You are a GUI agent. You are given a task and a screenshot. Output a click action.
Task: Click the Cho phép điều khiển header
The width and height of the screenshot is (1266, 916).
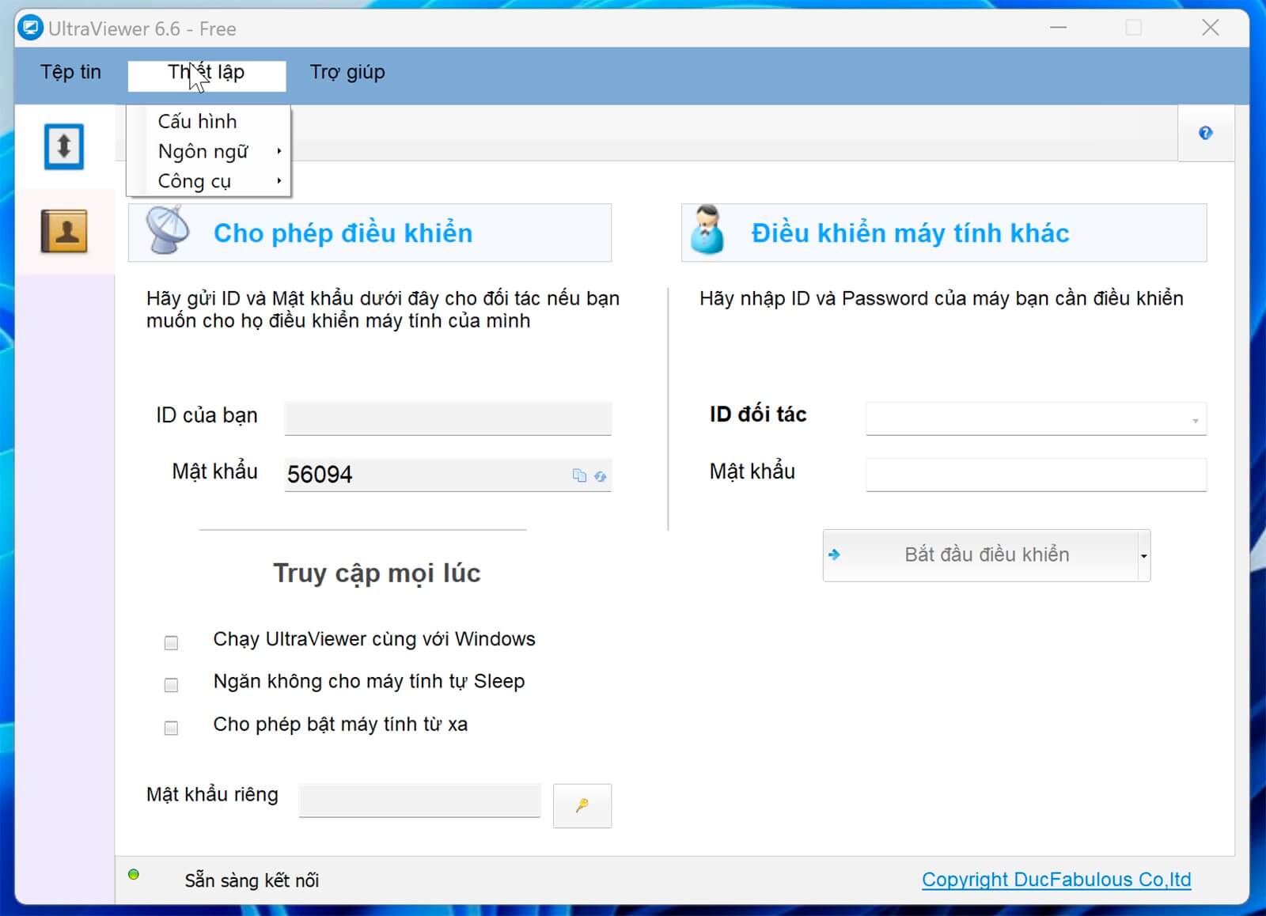[370, 233]
